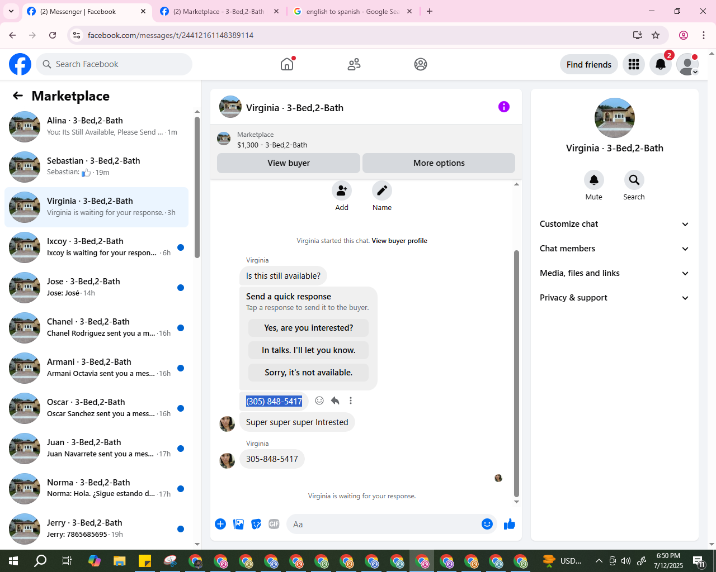Switch to english to spanish Google tab
The image size is (716, 572).
[353, 11]
